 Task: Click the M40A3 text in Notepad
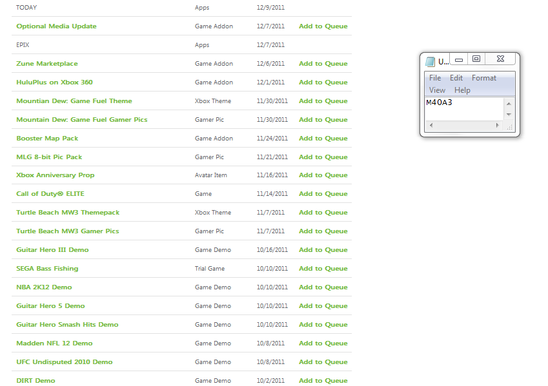[x=439, y=102]
